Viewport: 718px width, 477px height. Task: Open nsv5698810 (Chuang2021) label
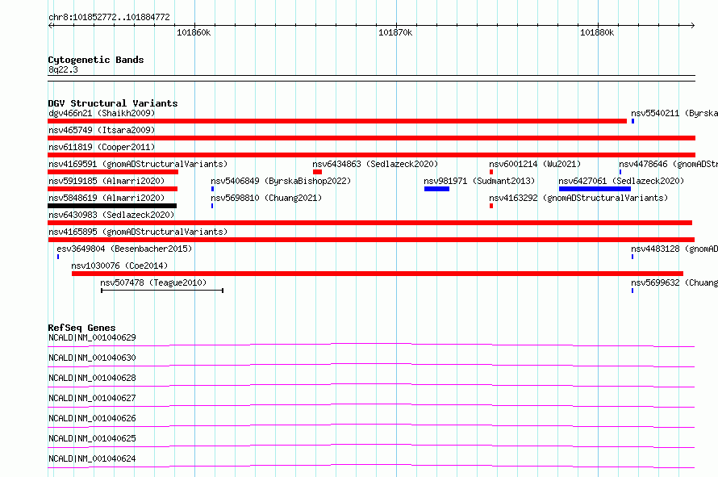(x=266, y=198)
